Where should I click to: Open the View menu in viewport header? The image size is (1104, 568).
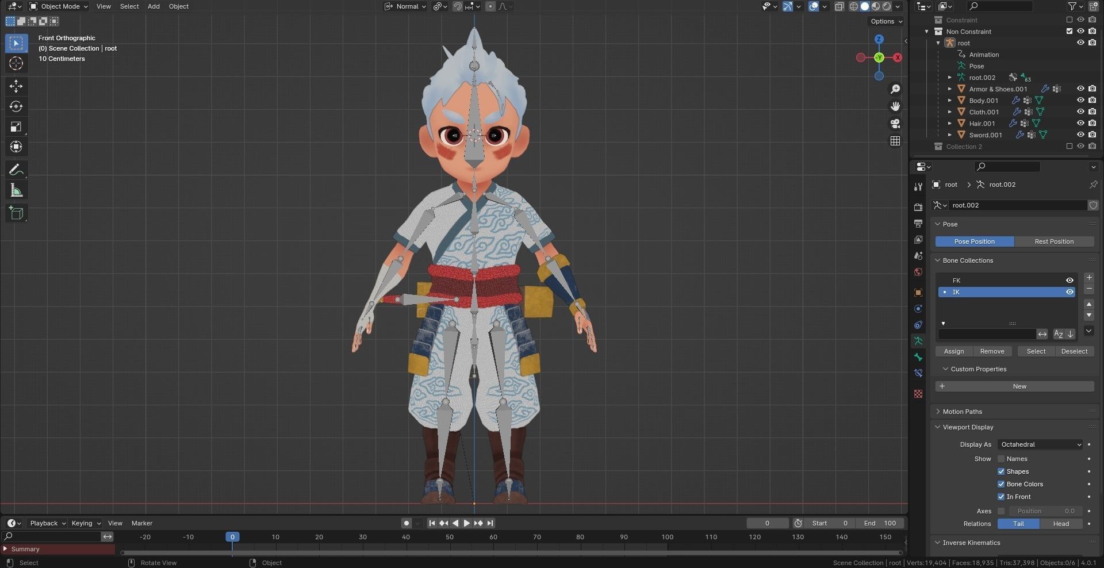tap(103, 6)
